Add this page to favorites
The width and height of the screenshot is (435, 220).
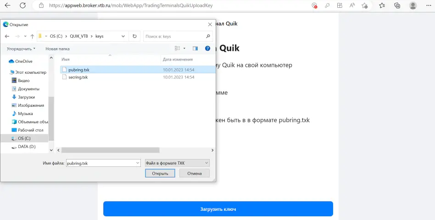[364, 5]
